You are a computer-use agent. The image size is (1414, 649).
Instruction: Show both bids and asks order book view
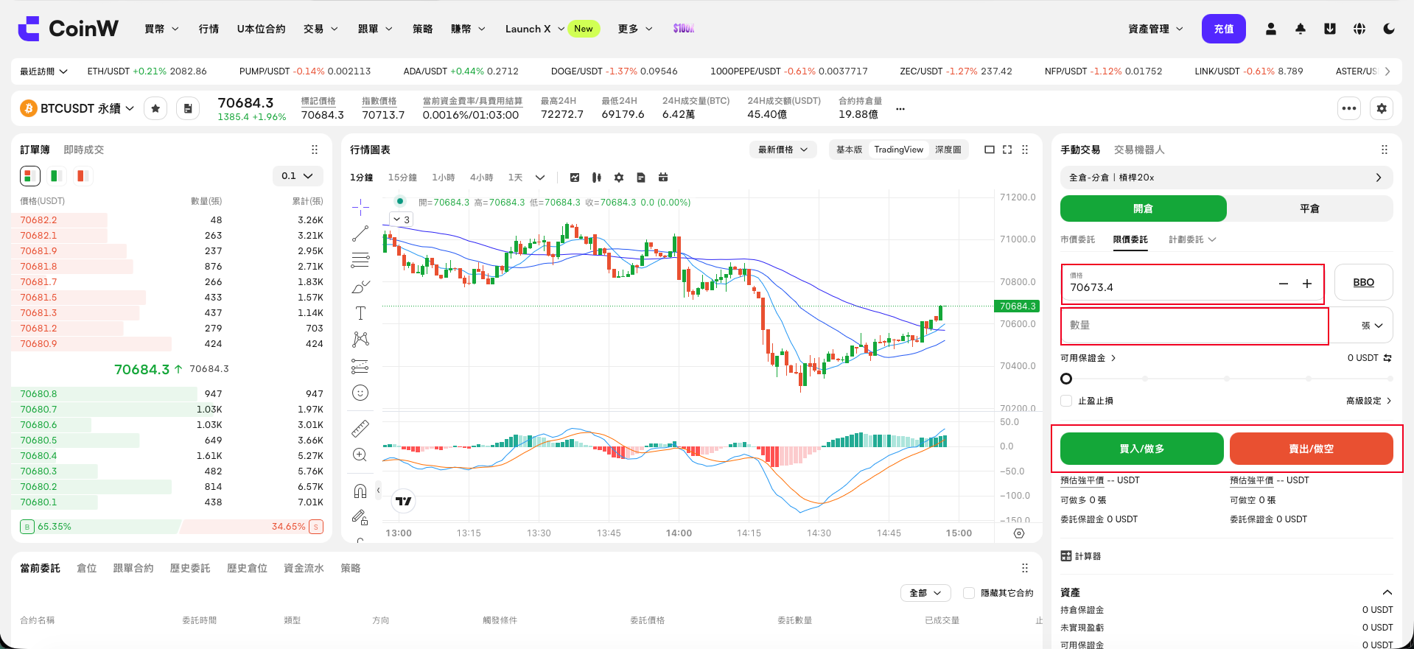[x=29, y=176]
